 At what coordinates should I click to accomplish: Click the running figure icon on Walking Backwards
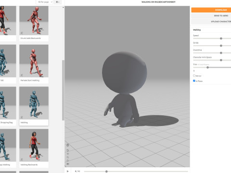[x=22, y=160]
